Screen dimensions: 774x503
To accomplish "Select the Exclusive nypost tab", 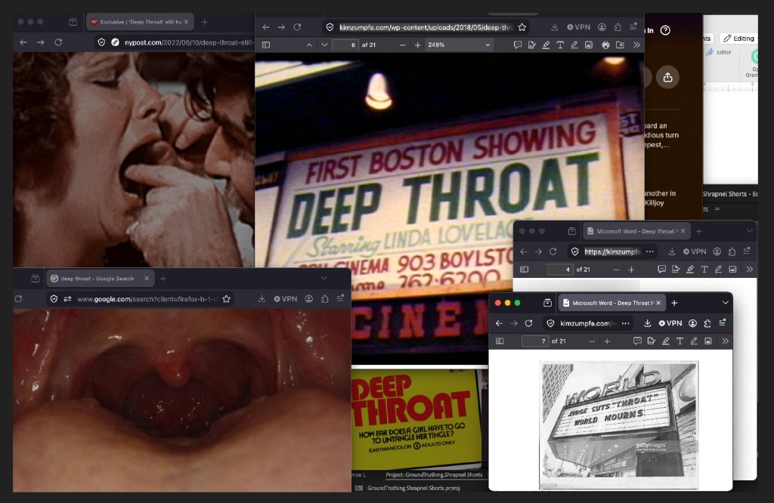I will (x=140, y=22).
